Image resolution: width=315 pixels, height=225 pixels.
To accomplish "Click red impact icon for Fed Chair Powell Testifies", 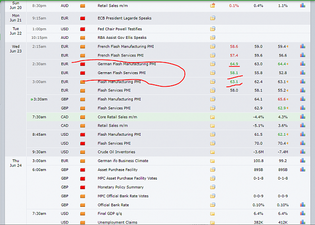I will tap(83, 29).
